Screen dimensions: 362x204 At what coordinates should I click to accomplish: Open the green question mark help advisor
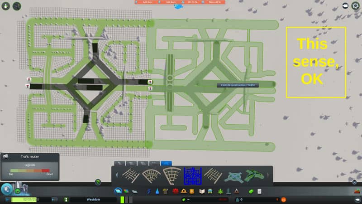98,182
